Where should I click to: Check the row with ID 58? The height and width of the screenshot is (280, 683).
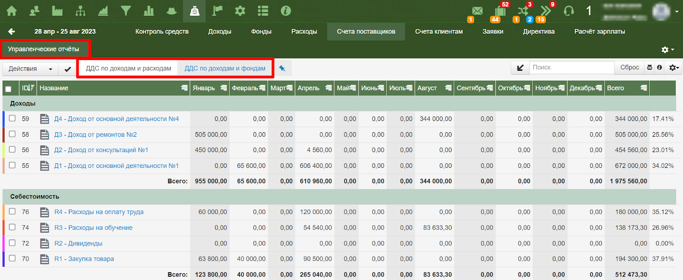12,134
